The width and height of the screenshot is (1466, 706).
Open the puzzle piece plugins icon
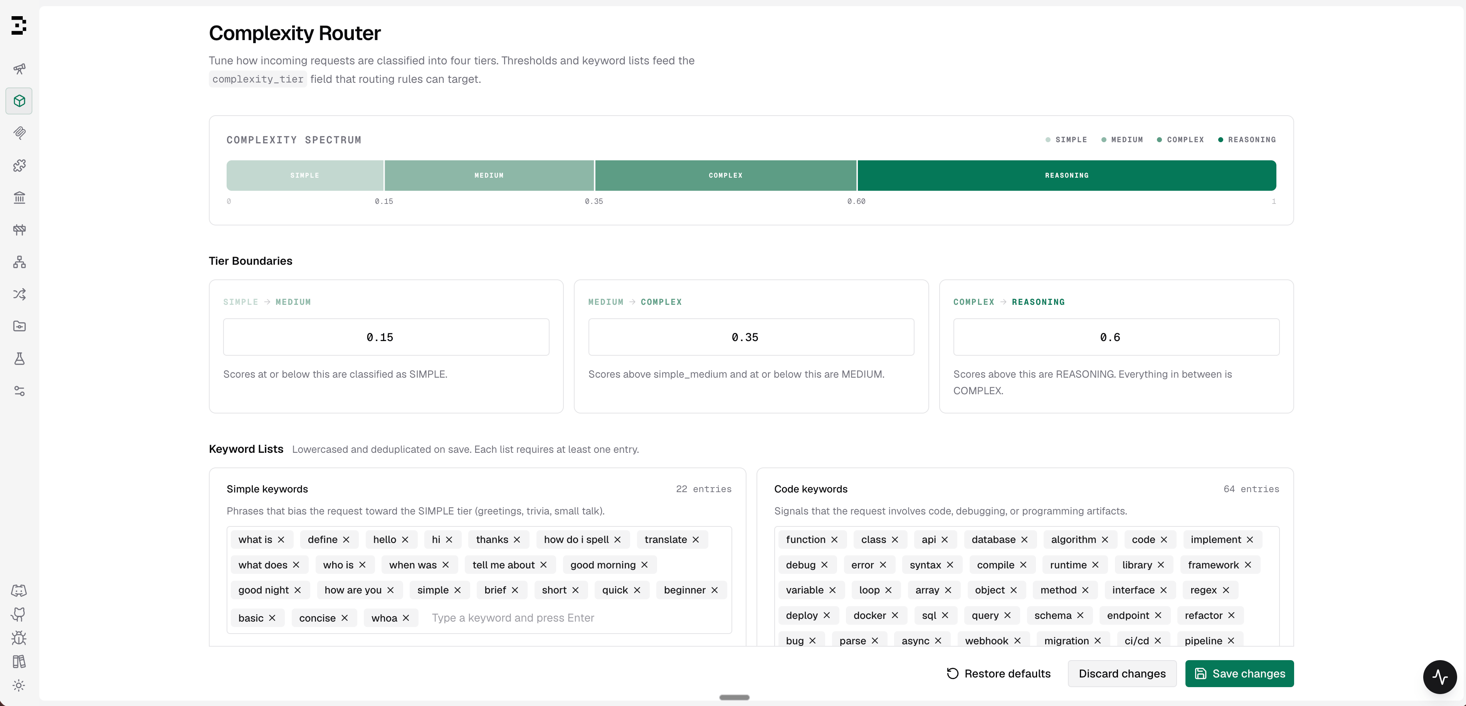[19, 166]
